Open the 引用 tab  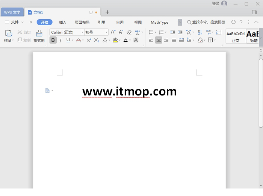pos(101,22)
